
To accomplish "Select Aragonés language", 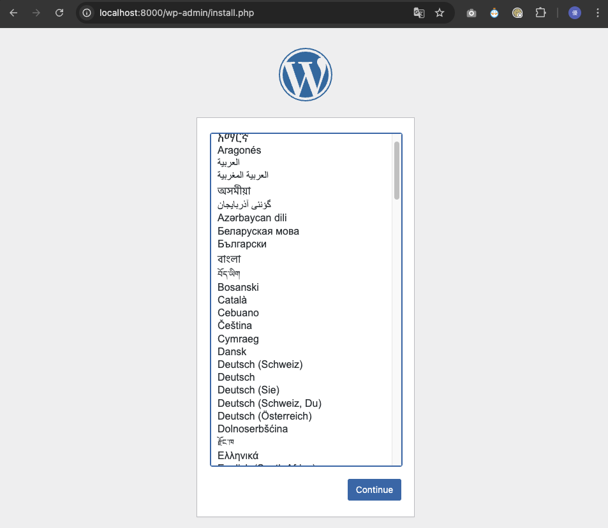I will [x=301, y=150].
